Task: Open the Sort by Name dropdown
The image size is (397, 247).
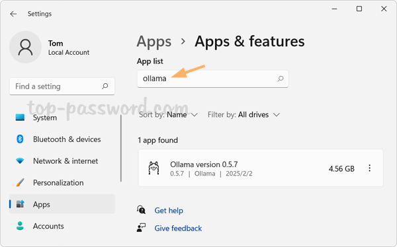Action: coord(168,115)
